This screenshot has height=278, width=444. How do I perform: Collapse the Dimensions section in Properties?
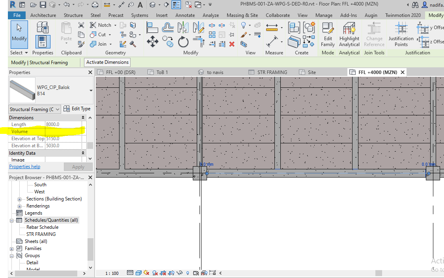click(x=83, y=117)
